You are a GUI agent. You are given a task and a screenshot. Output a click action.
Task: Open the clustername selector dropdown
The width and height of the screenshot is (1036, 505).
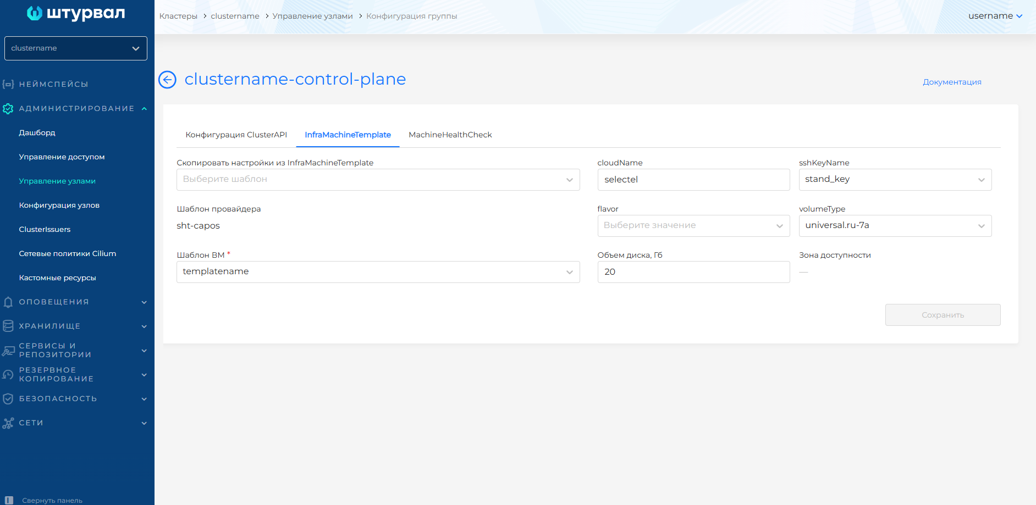[76, 48]
